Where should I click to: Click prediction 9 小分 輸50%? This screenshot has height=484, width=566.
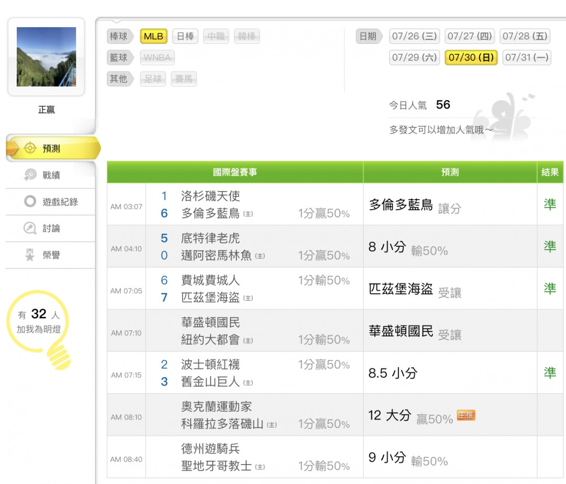click(408, 458)
